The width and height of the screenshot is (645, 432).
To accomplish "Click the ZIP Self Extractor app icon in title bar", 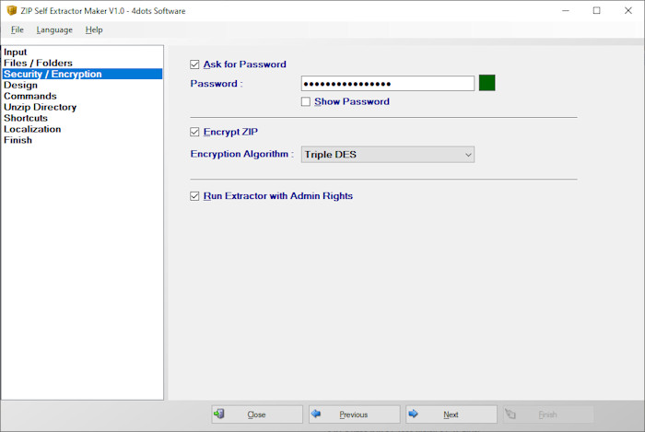I will pyautogui.click(x=12, y=10).
